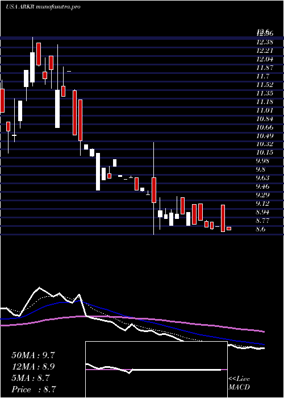Screen dimensions: 284x398
Task: Click the 10.84 price axis label
Action: [264, 118]
